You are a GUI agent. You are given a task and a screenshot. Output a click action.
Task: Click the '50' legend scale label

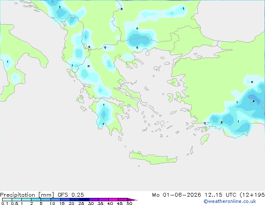tap(129, 203)
